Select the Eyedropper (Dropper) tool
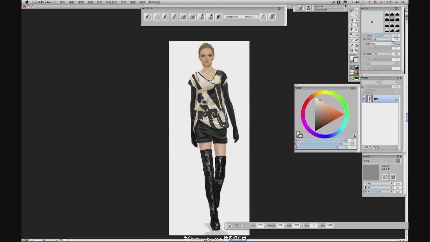 352,45
